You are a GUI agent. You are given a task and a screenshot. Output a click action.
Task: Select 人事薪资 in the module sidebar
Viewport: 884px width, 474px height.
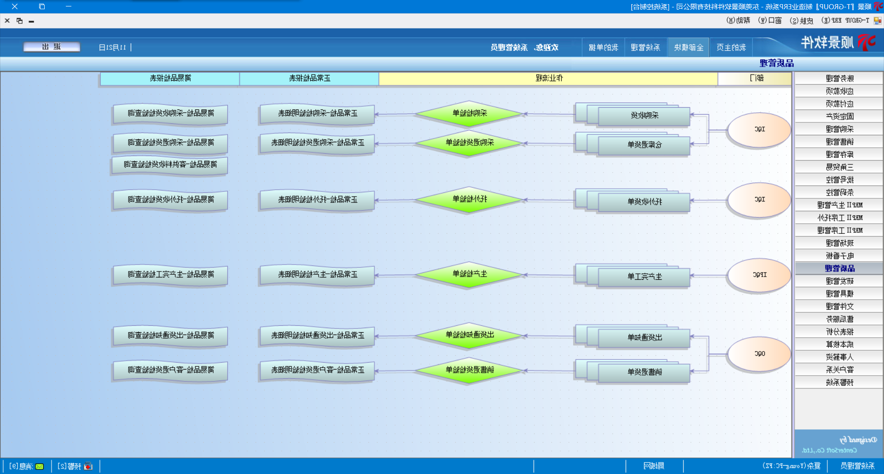tap(839, 357)
